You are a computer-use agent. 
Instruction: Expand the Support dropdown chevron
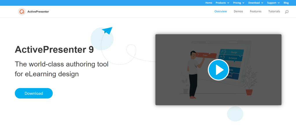pos(278,3)
